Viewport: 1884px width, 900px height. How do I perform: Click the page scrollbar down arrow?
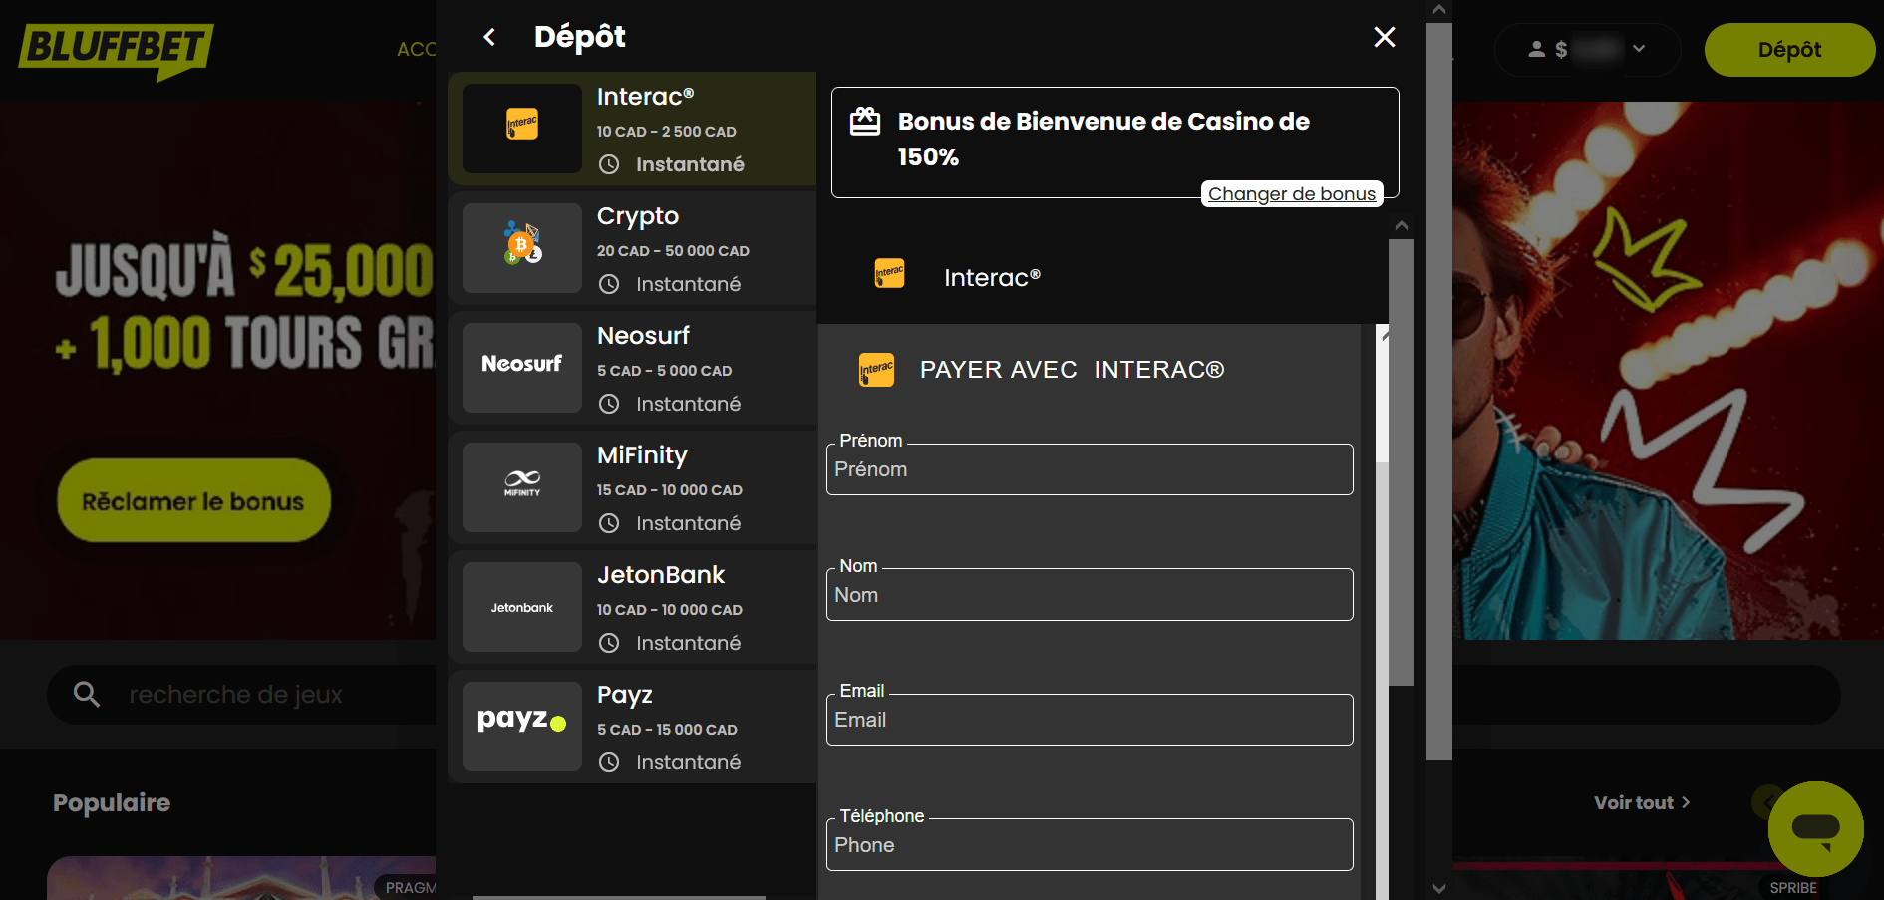(1438, 888)
